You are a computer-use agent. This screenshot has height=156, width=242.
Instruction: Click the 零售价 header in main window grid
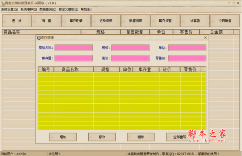[186, 32]
